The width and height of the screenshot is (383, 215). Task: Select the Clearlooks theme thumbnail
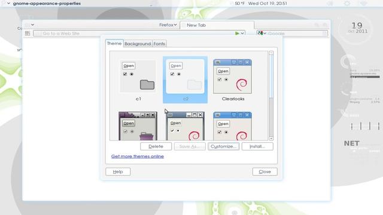(x=233, y=80)
